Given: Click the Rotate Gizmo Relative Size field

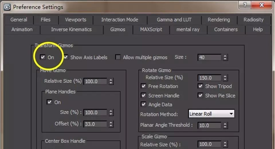Looking at the screenshot, I should pyautogui.click(x=210, y=78).
